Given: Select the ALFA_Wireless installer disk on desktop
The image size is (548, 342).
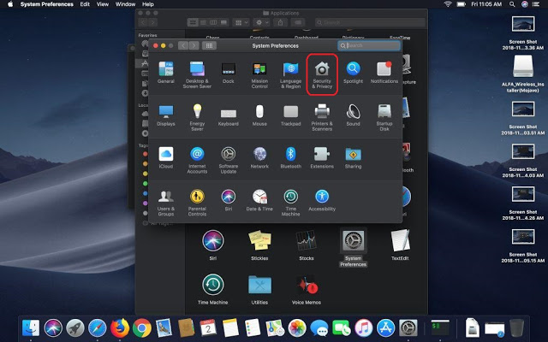Looking at the screenshot, I should click(523, 66).
